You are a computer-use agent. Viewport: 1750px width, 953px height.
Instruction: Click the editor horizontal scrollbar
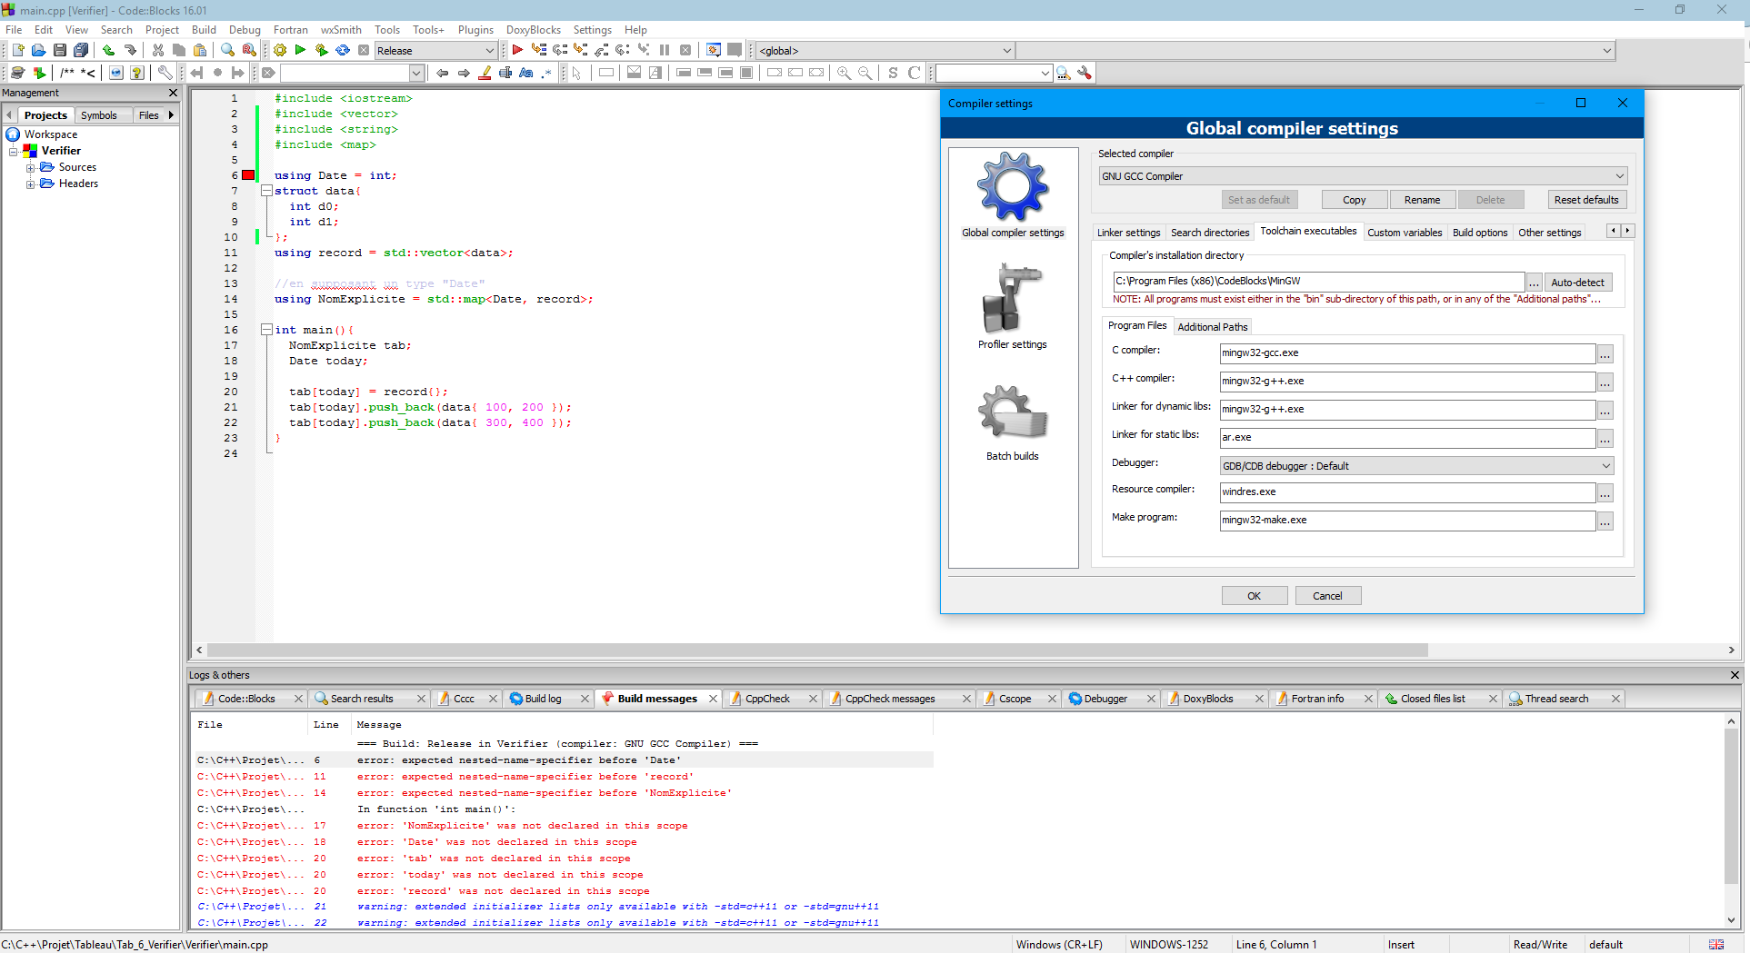click(x=817, y=650)
